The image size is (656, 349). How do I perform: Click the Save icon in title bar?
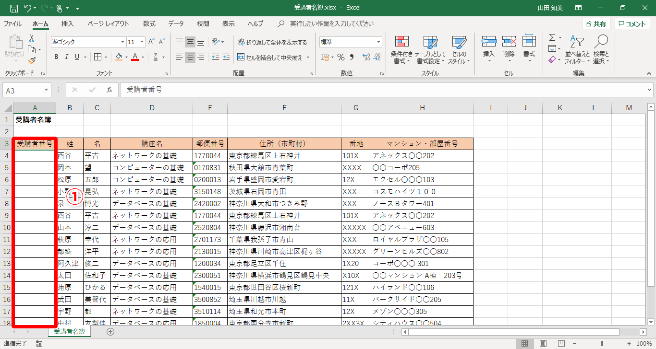(x=14, y=8)
